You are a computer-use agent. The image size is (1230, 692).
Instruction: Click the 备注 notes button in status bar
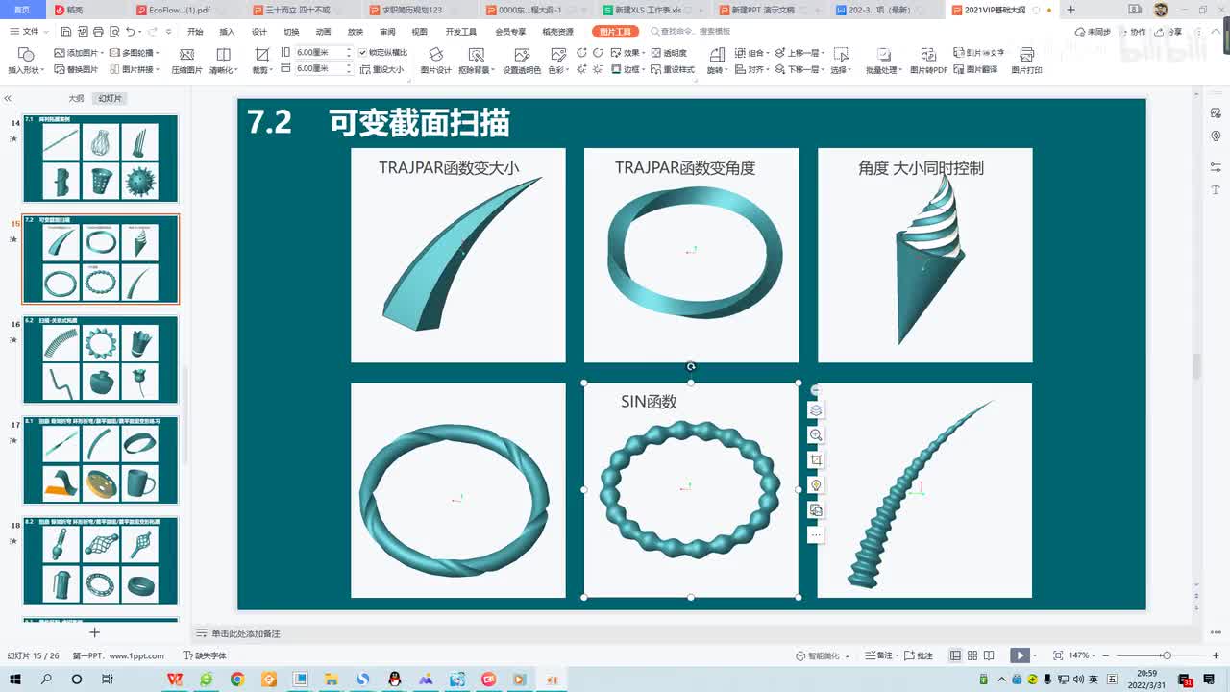point(879,655)
